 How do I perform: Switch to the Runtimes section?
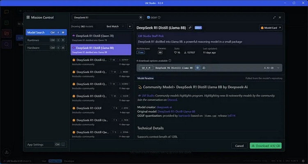coord(46,40)
